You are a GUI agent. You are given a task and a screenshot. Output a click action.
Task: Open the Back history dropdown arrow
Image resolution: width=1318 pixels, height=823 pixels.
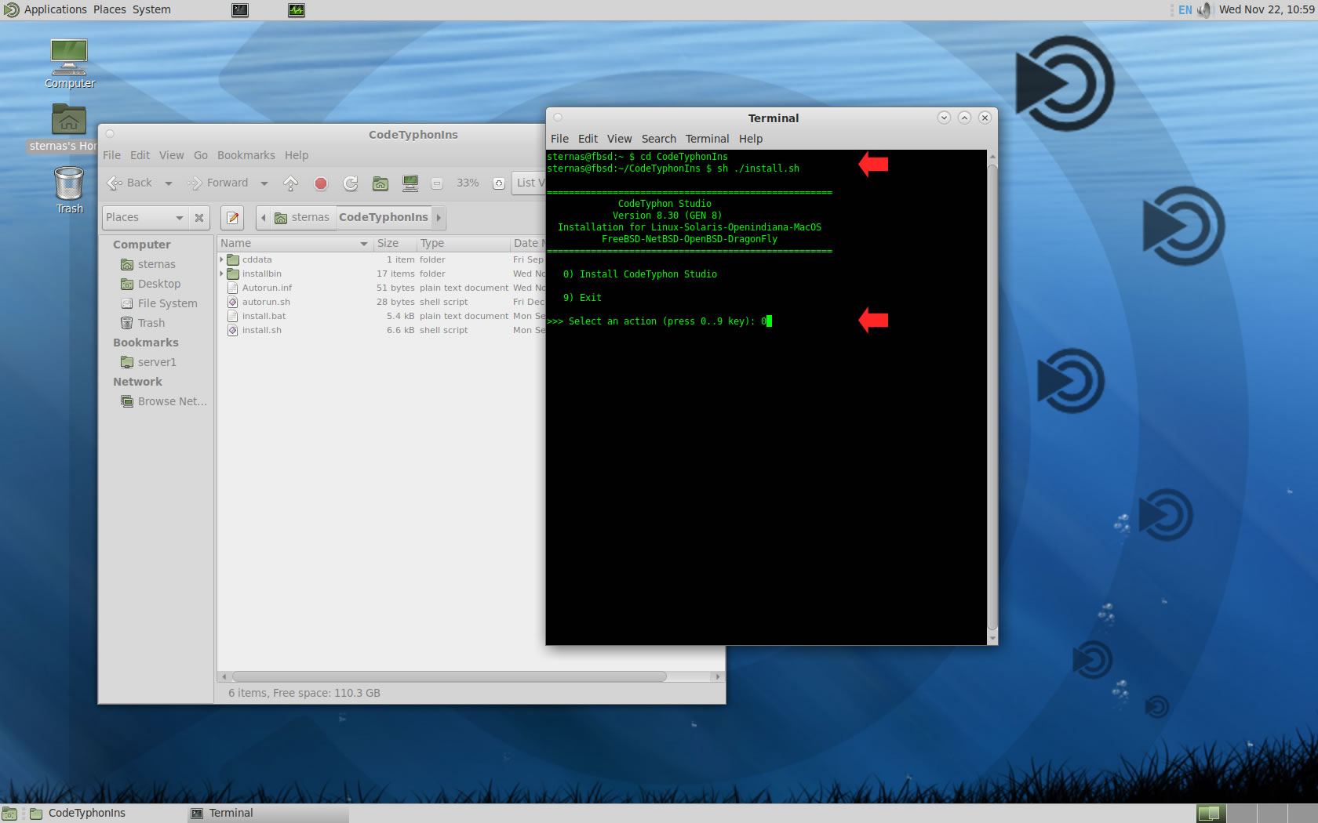click(168, 183)
